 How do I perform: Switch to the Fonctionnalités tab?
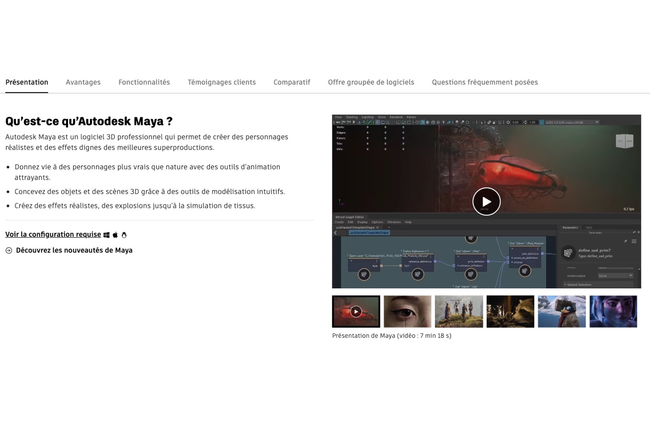(144, 82)
